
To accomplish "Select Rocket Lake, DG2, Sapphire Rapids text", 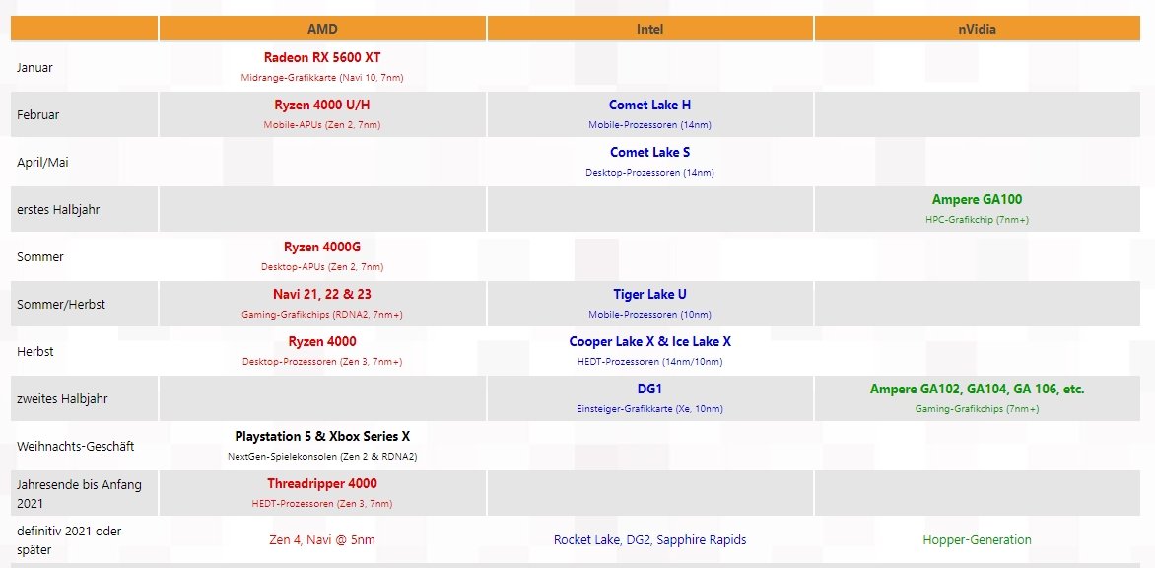I will tap(649, 540).
